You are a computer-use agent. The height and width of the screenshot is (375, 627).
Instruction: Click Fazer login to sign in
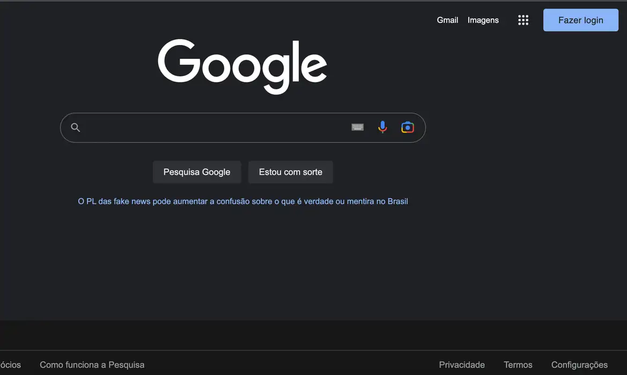[580, 20]
